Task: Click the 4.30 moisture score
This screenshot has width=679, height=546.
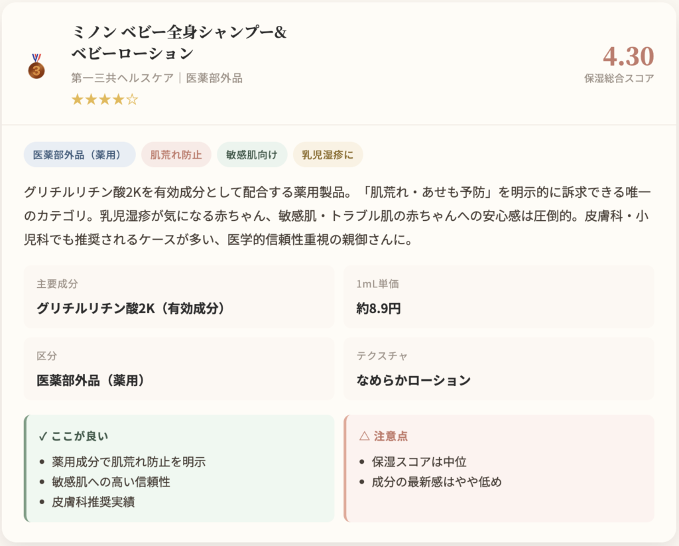Action: point(628,56)
